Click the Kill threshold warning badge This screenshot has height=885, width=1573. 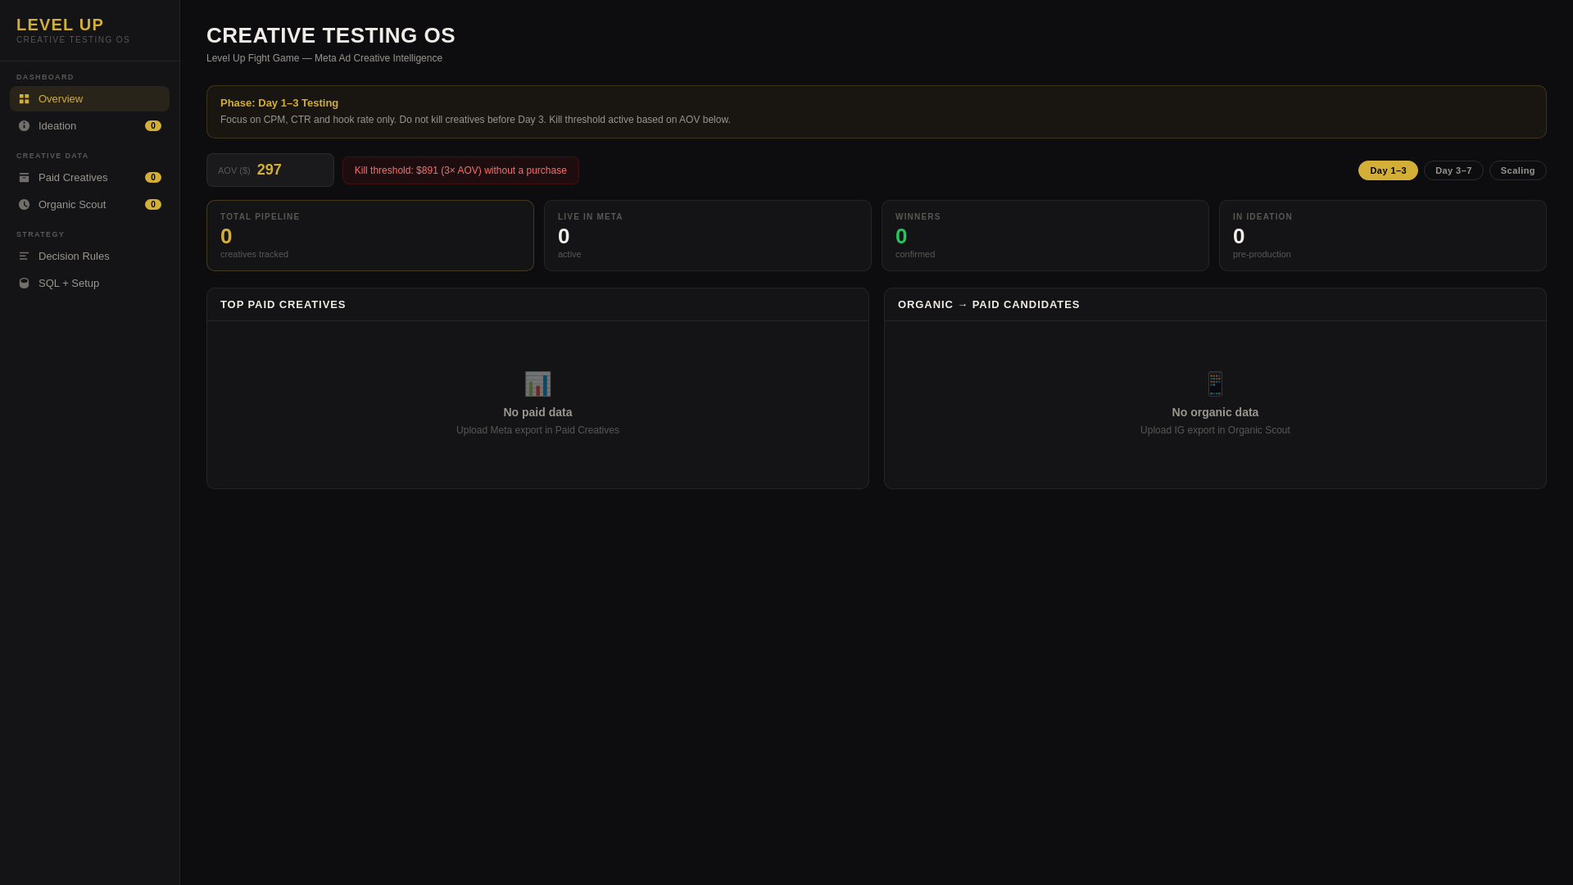click(460, 170)
